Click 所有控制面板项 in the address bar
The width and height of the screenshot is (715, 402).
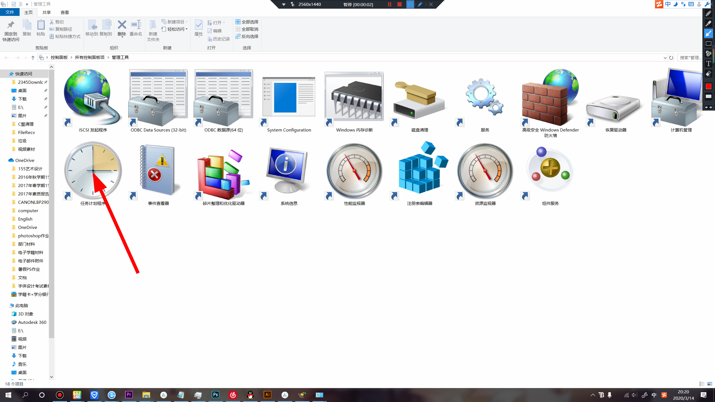coord(90,57)
